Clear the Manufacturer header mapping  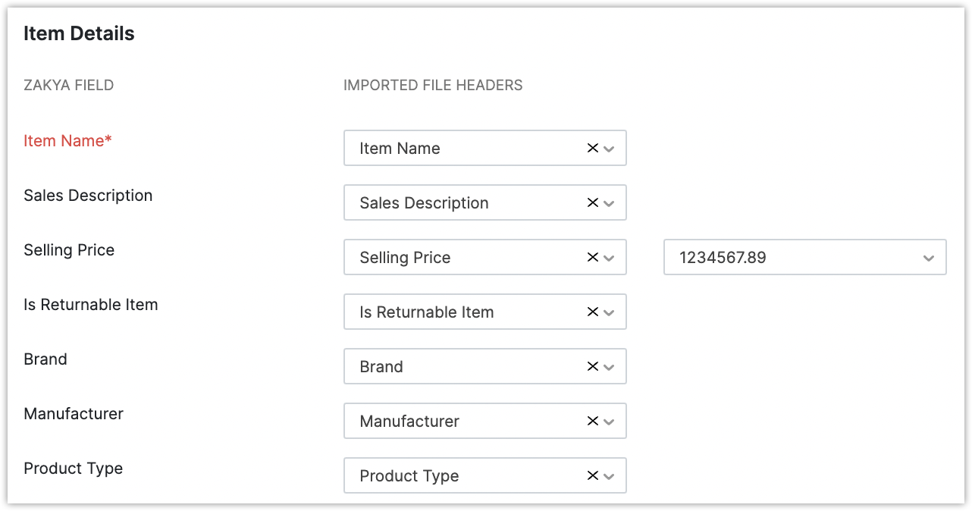593,422
